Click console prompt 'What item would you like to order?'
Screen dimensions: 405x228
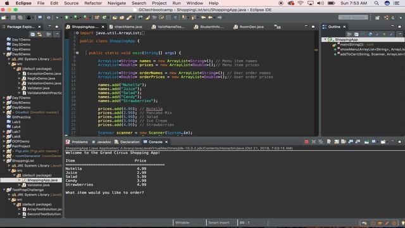click(104, 193)
